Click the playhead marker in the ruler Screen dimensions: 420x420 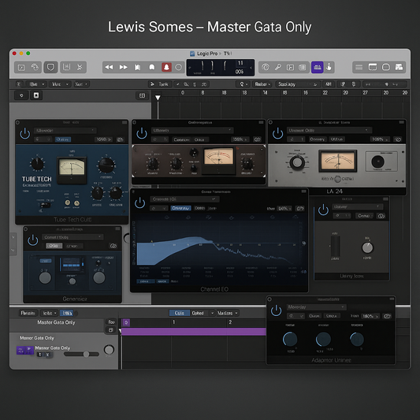click(158, 98)
